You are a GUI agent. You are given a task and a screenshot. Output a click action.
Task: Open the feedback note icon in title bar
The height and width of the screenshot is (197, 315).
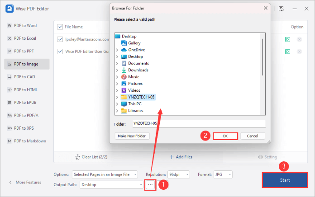[281, 9]
